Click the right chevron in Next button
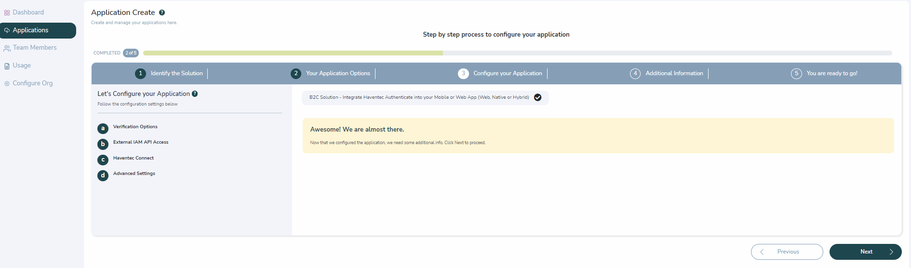The image size is (911, 268). pyautogui.click(x=891, y=252)
